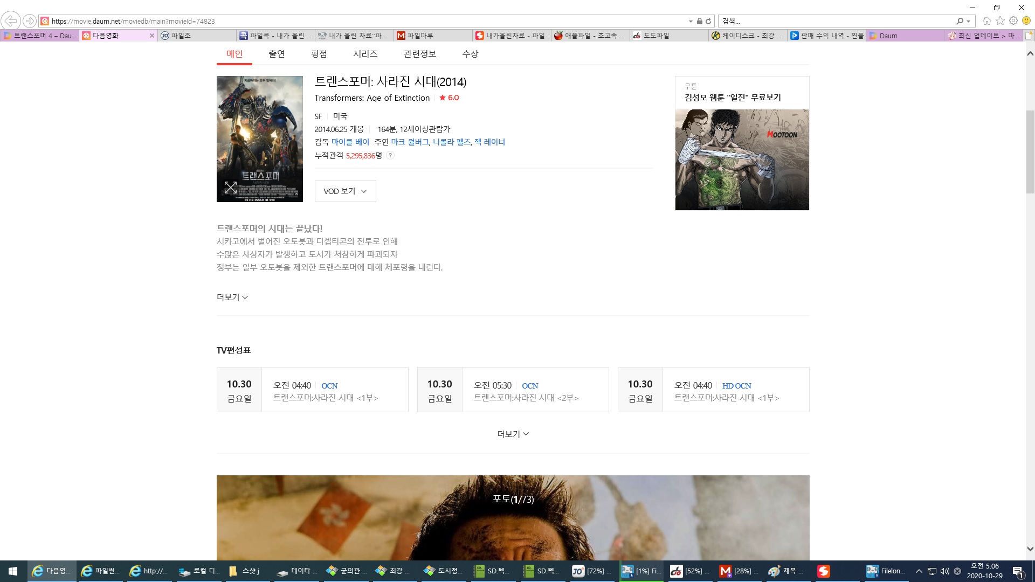This screenshot has width=1035, height=582.
Task: Close the 다음영화 browser tab
Action: coord(152,36)
